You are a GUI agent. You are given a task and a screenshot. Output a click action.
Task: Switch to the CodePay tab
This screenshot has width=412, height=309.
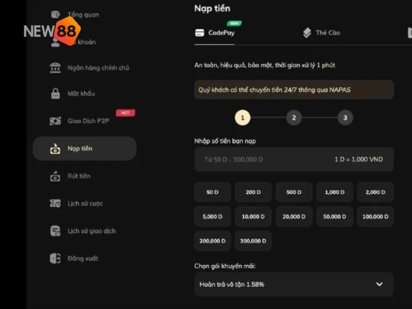coord(215,33)
